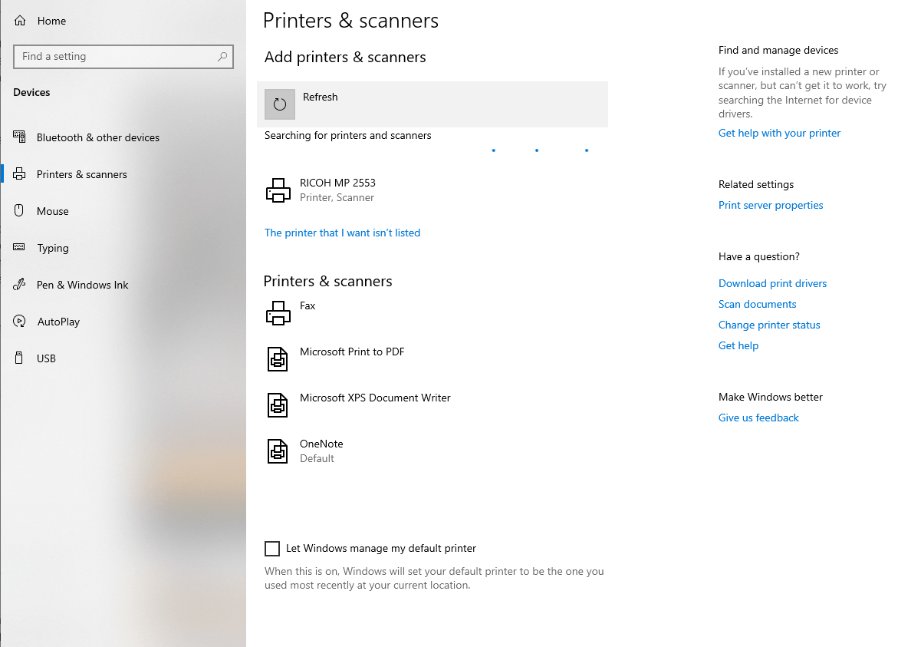Click the Microsoft XPS Document Writer icon
Viewport: 921px width, 647px height.
pos(278,404)
